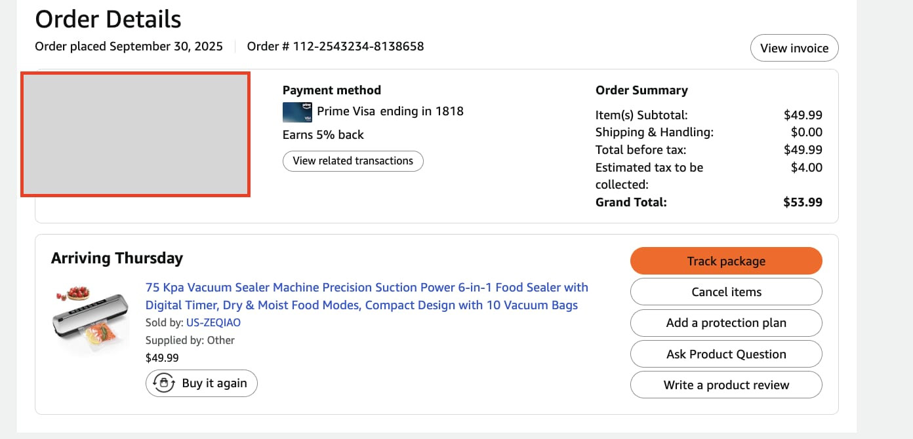Visit the US-ZEQIAO seller page
The image size is (913, 439).
click(x=213, y=322)
